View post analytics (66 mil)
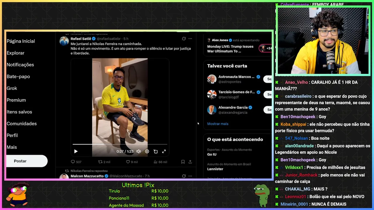The height and width of the screenshot is (210, 374). coord(160,162)
